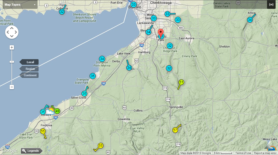Click the Sherkston Shores Beach Resort label
This screenshot has height=155, width=278.
click(85, 18)
